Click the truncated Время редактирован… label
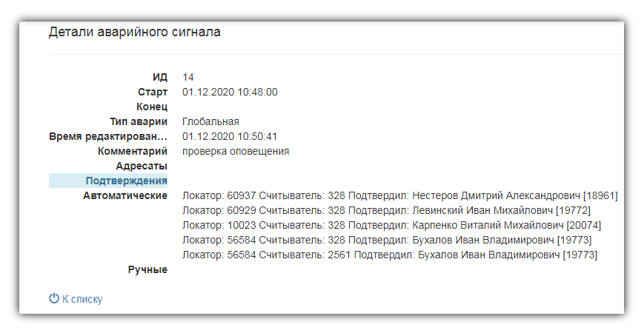 pyautogui.click(x=108, y=137)
